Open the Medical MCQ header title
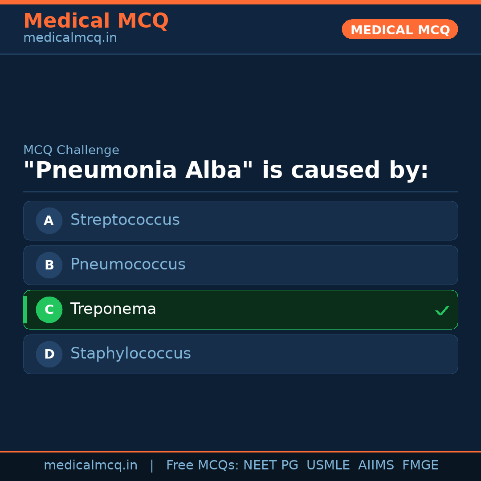The width and height of the screenshot is (481, 481). click(96, 21)
